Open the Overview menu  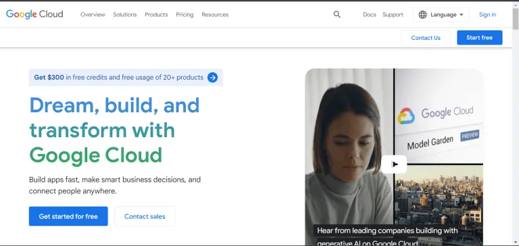(x=93, y=15)
